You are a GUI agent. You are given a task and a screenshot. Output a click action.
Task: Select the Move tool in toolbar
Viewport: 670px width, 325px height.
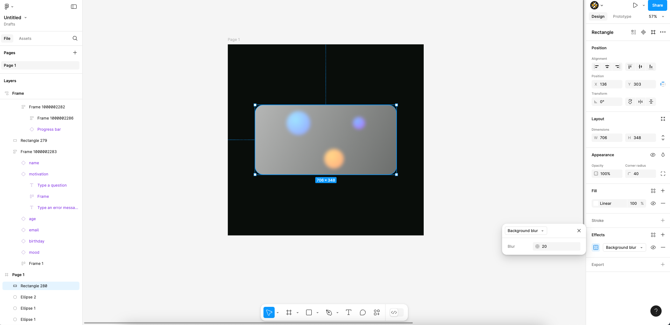coord(269,312)
